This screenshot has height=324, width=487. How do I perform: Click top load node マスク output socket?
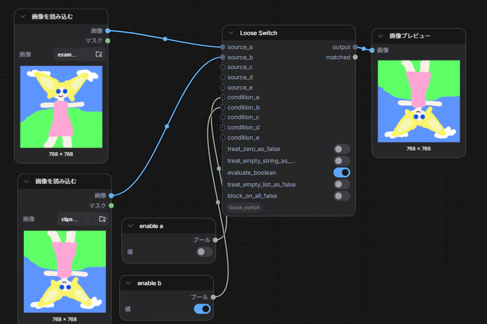pyautogui.click(x=108, y=40)
